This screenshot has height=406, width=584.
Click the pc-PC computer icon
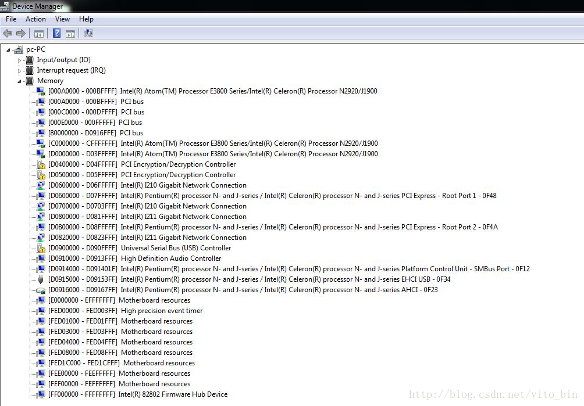[x=18, y=49]
